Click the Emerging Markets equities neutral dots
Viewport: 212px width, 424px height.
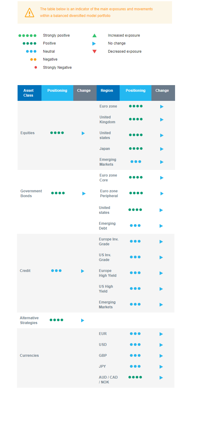tap(136, 162)
